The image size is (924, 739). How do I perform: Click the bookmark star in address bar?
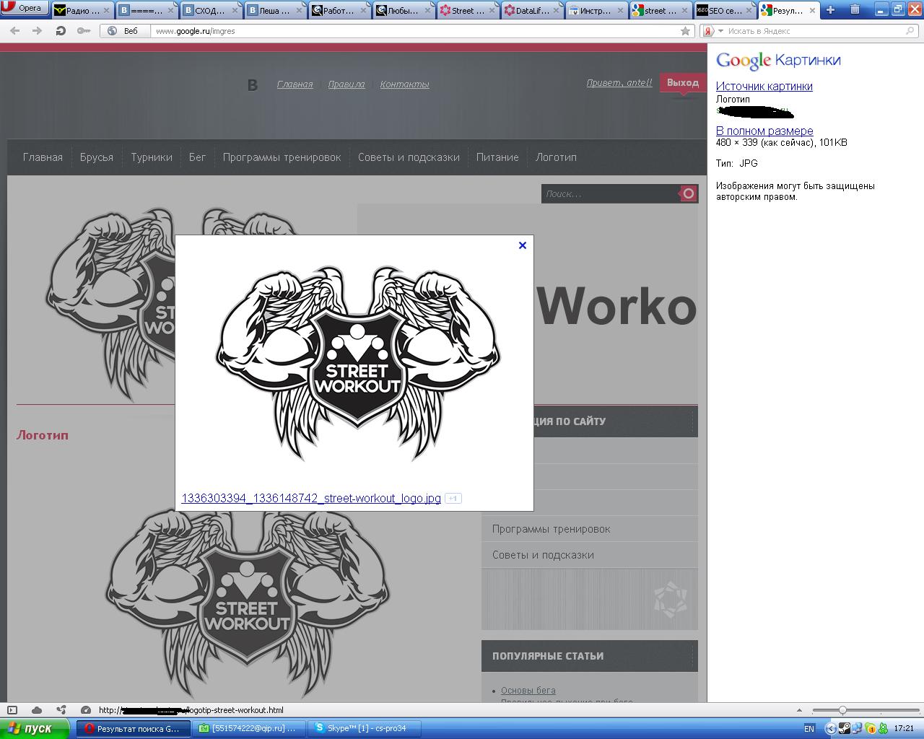(685, 31)
